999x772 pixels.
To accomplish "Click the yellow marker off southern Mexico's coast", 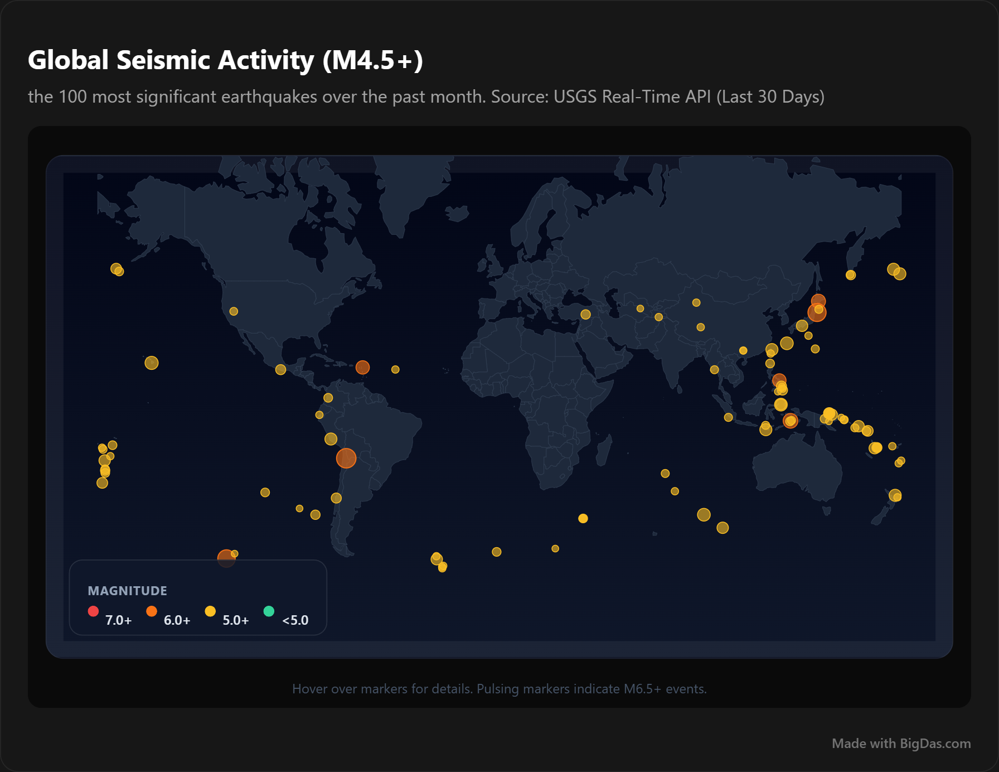I will [280, 369].
